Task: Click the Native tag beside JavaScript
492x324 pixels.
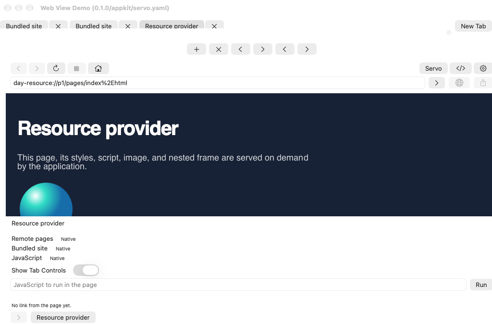Action: point(57,259)
